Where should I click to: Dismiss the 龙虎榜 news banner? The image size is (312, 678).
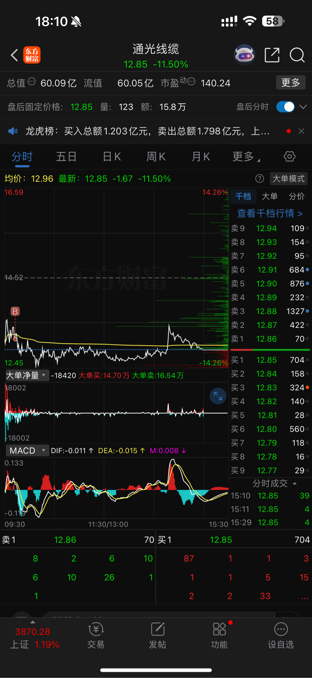[301, 131]
